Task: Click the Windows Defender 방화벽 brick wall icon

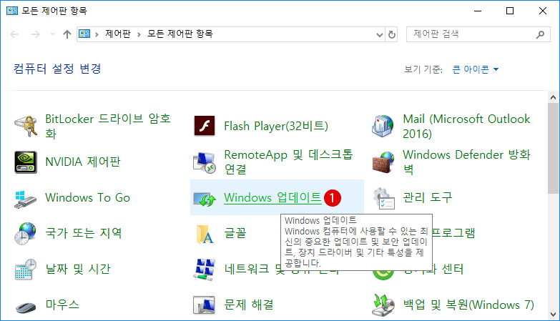Action: coord(383,162)
